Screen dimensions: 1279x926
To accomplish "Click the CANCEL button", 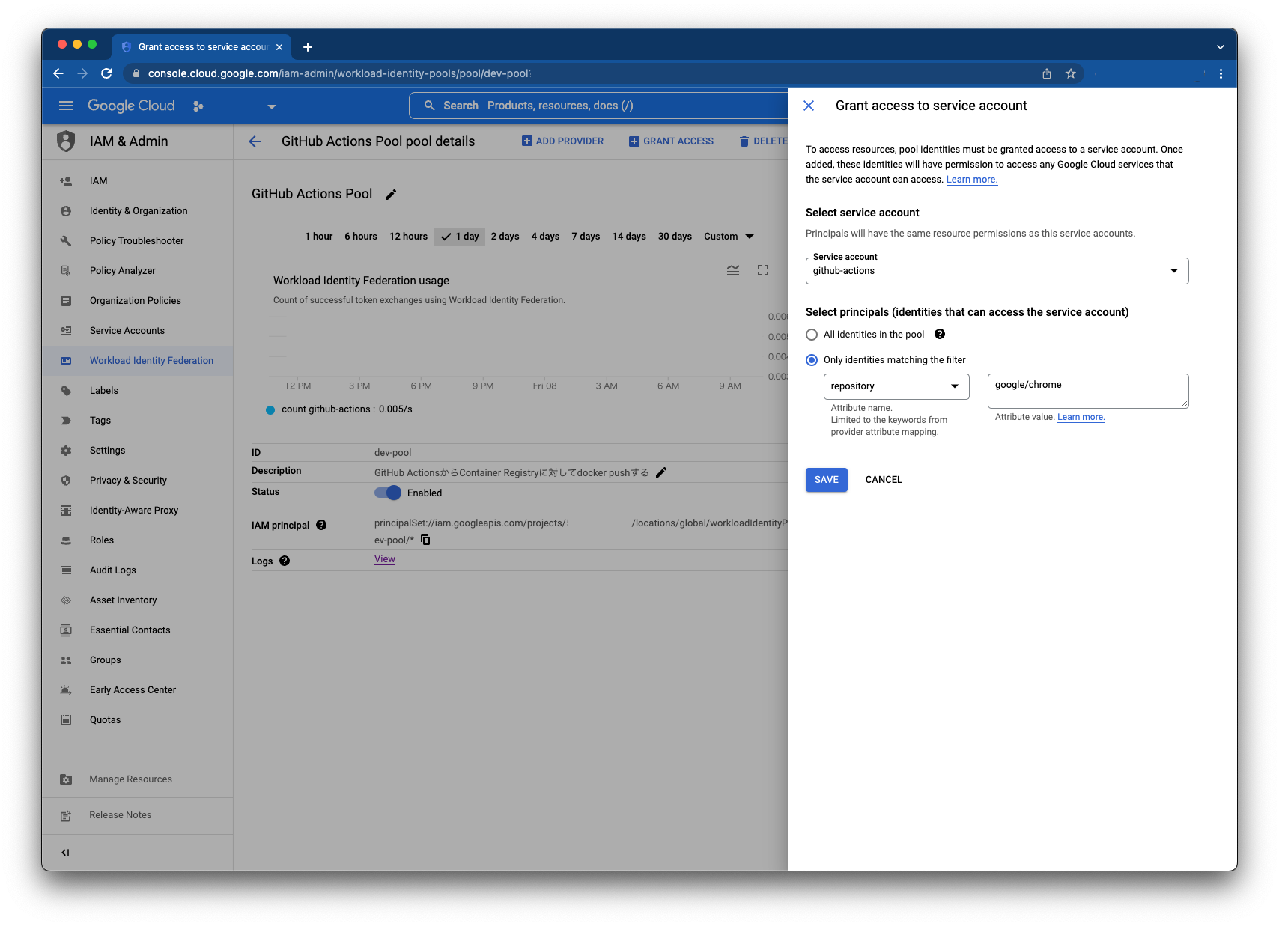I will click(x=884, y=480).
